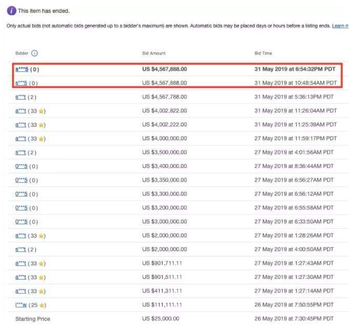Click the star on the US $4,002,222.00 bid row
The height and width of the screenshot is (330, 353).
42,125
